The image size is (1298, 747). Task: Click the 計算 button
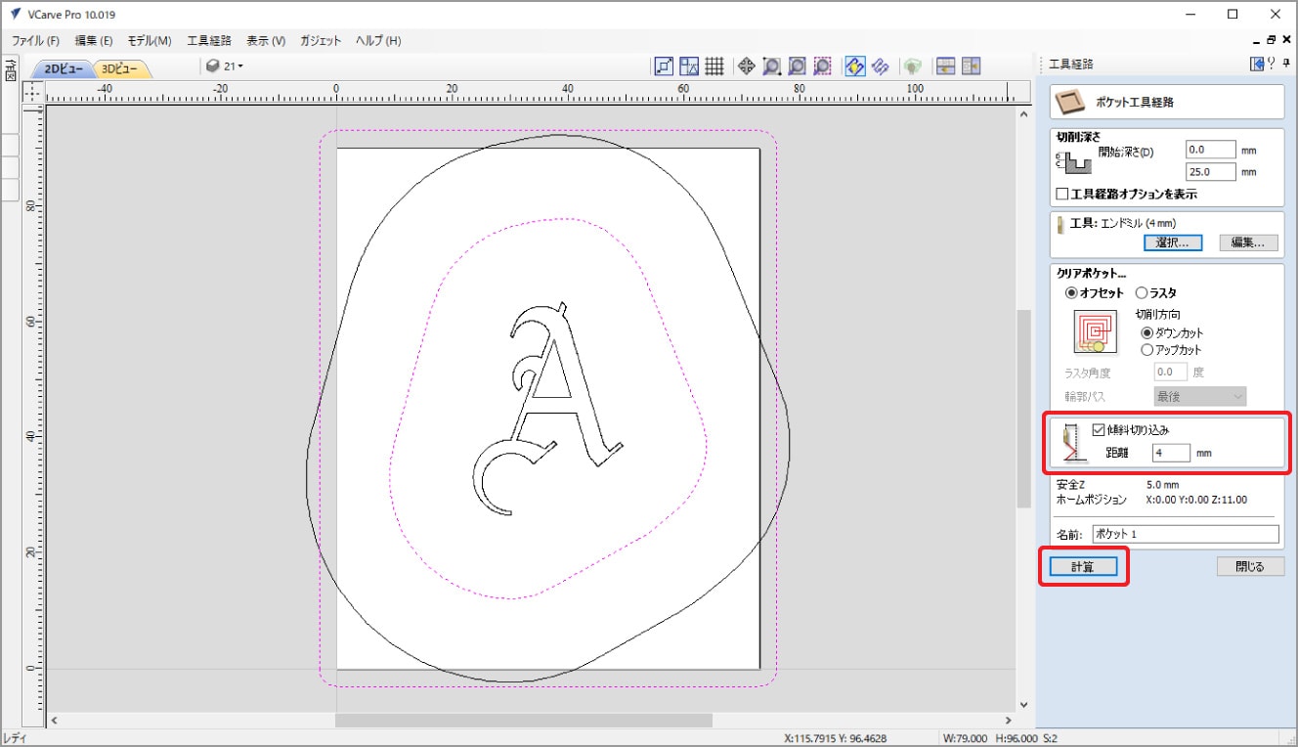[1082, 566]
